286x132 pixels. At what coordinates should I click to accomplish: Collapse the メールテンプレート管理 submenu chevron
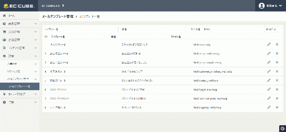[x=36, y=79]
